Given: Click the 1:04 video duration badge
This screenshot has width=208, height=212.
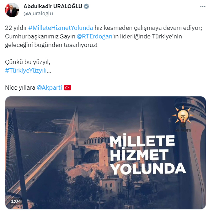Looking at the screenshot, I should click(16, 201).
